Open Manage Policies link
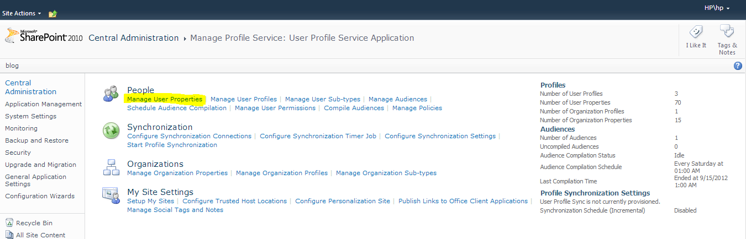 click(x=417, y=108)
